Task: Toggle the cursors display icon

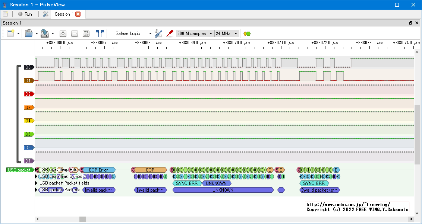Action: [x=100, y=33]
